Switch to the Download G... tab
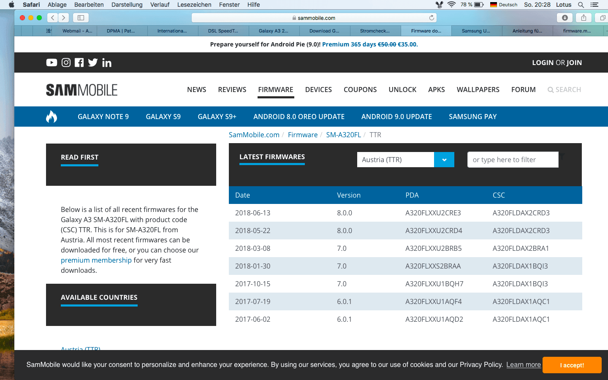The image size is (608, 380). tap(325, 31)
